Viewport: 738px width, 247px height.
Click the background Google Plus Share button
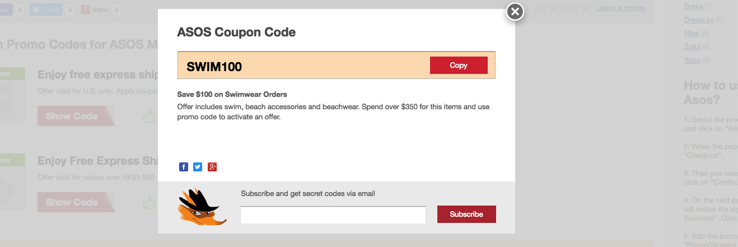(x=95, y=10)
